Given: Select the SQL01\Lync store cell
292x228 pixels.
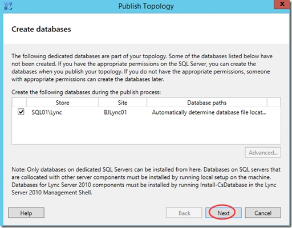Looking at the screenshot, I should tap(47, 112).
